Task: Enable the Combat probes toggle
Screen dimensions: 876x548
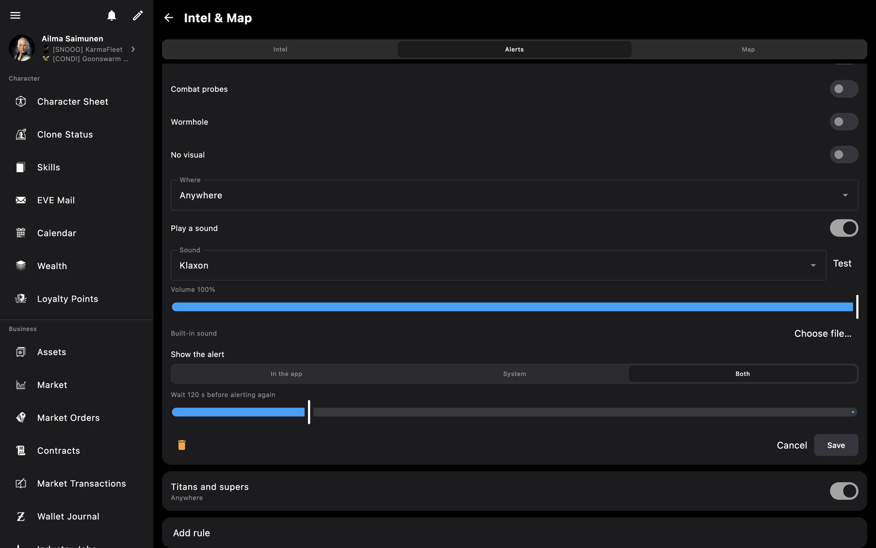Action: 844,89
